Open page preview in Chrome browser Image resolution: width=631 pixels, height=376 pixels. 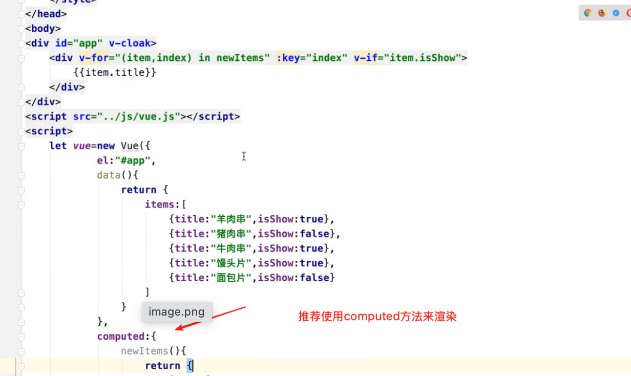(587, 13)
